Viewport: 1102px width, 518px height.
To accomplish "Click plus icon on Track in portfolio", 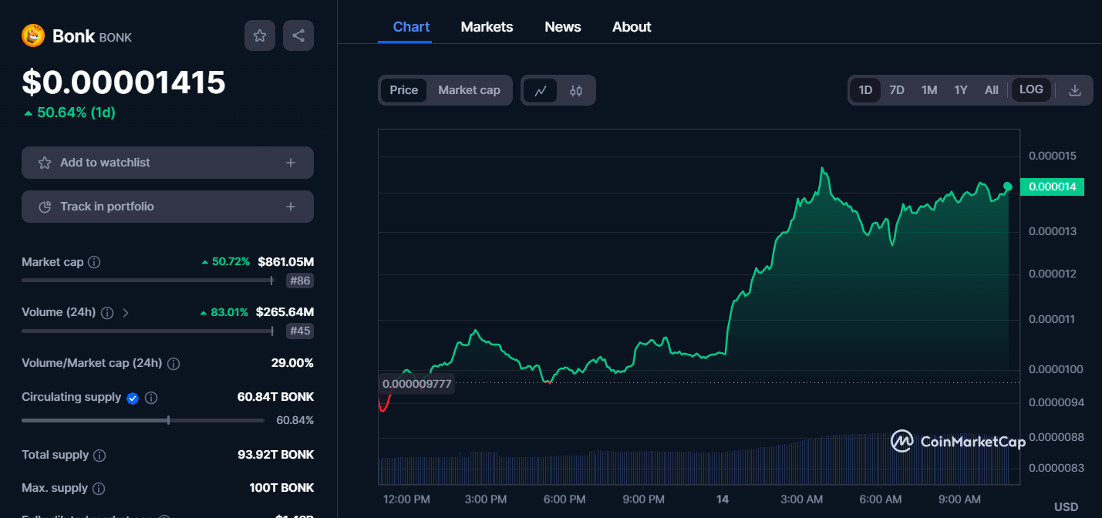I will click(291, 207).
